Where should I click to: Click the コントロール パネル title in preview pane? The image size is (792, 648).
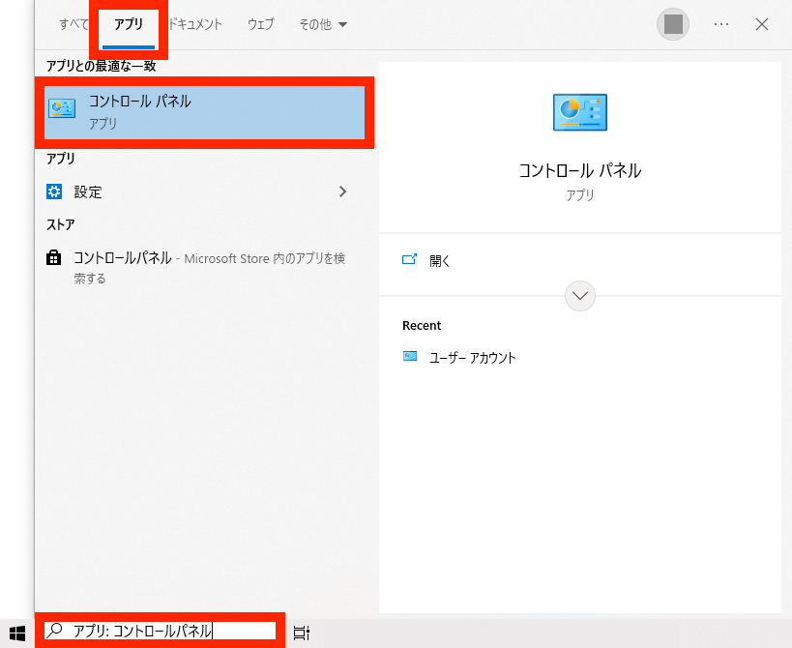(x=580, y=171)
